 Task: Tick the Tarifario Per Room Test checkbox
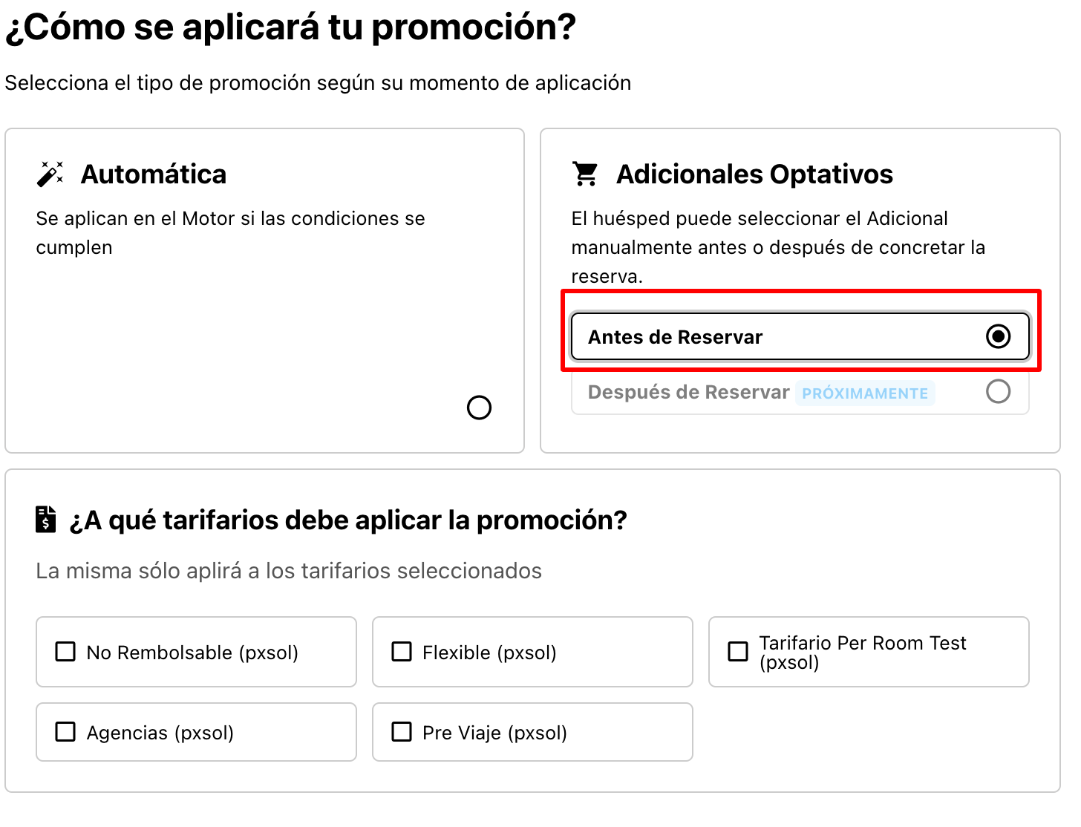pos(738,652)
